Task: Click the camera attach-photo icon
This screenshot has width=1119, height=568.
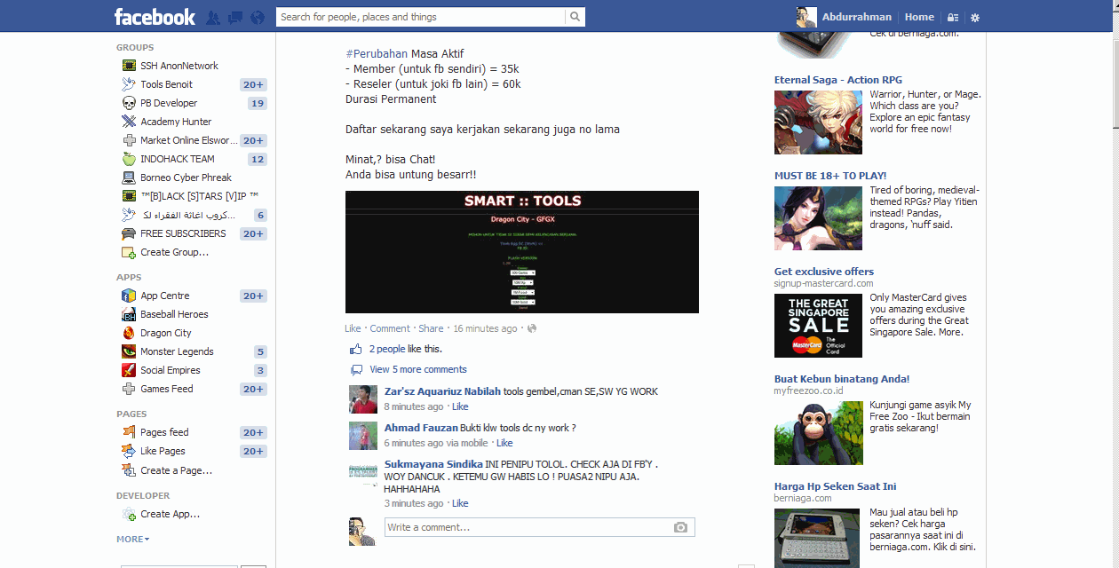Action: (x=680, y=527)
